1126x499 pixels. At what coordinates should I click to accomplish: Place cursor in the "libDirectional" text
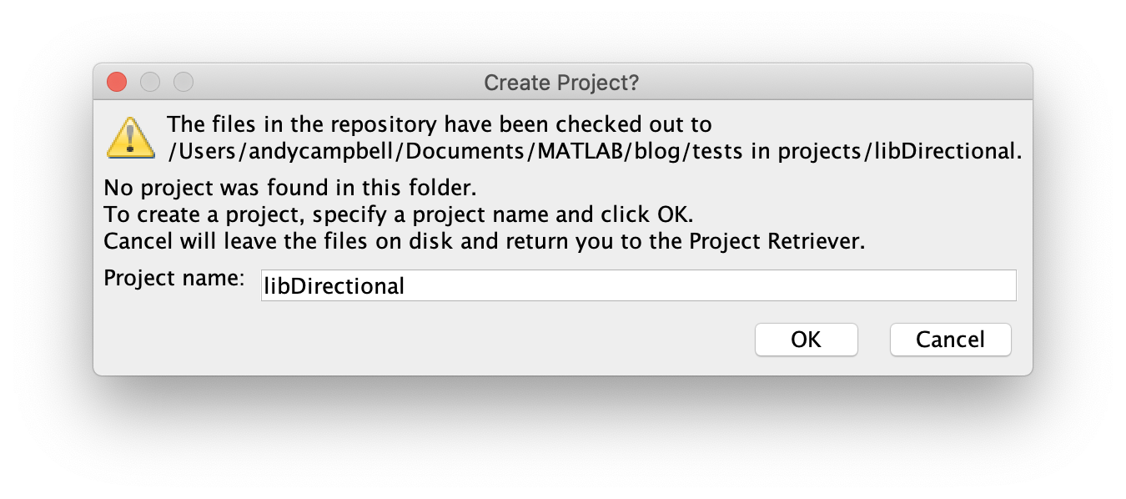tap(334, 286)
